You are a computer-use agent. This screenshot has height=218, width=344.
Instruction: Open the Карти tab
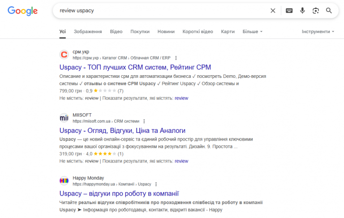(228, 32)
